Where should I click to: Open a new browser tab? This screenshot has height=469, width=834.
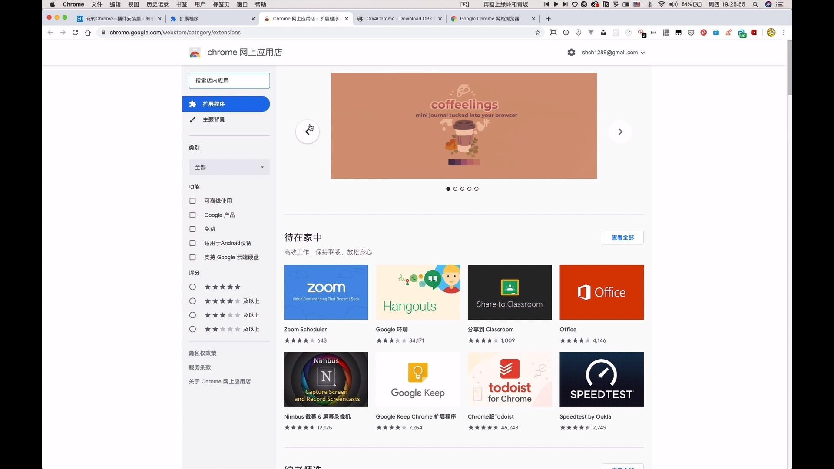pos(548,19)
